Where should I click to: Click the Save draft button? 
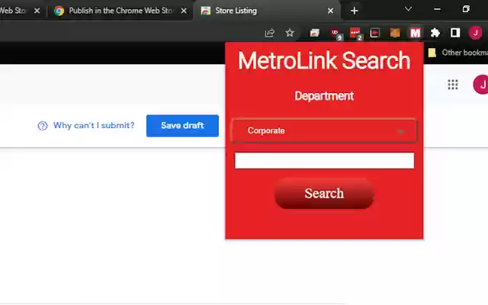(x=182, y=126)
